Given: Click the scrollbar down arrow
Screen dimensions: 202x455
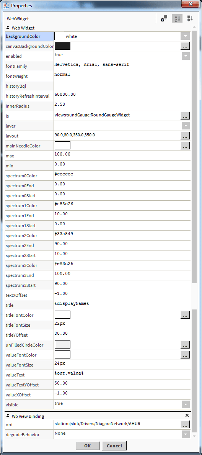Looking at the screenshot, I should click(x=194, y=436).
